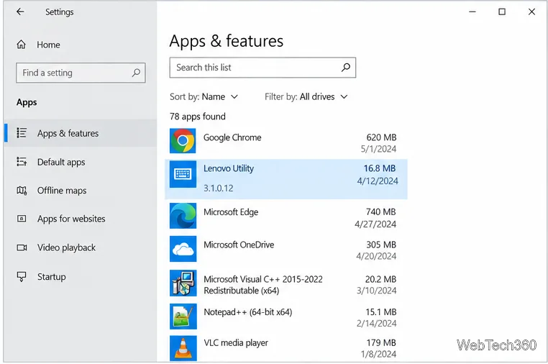Click the VLC media player cone icon

pos(183,348)
